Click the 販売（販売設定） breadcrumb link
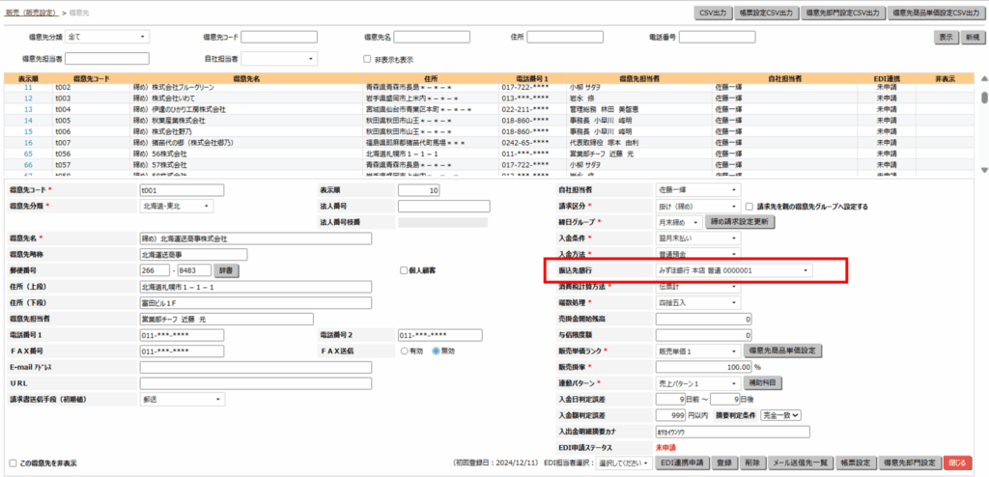This screenshot has width=989, height=477. click(x=31, y=12)
